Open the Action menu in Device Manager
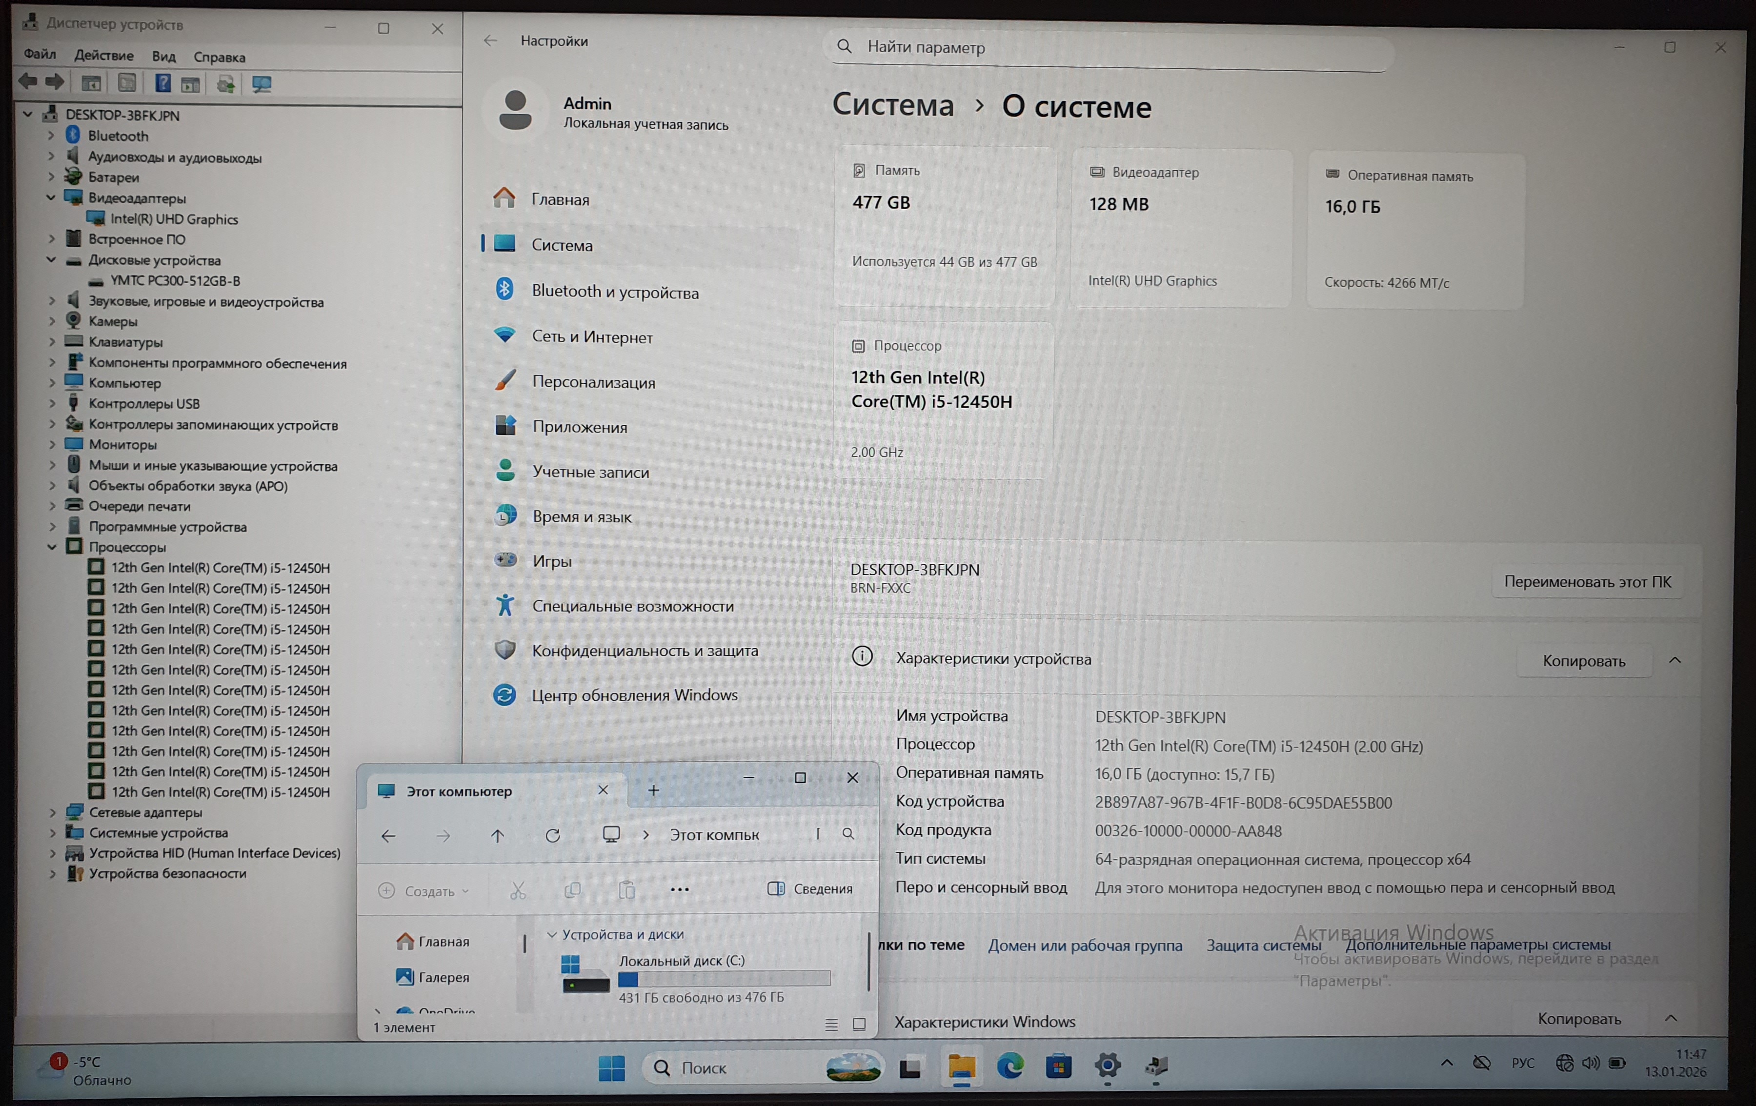 [103, 56]
